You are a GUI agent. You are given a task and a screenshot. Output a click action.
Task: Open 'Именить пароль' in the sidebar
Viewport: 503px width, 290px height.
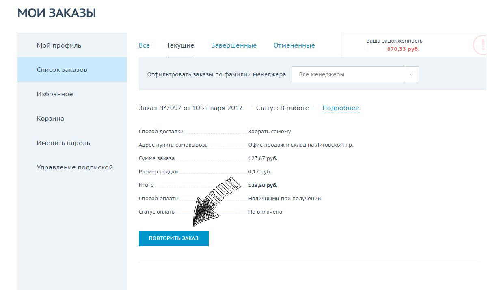click(x=72, y=143)
